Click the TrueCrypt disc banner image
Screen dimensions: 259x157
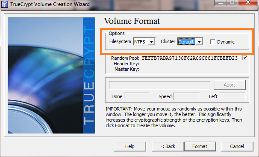52,76
